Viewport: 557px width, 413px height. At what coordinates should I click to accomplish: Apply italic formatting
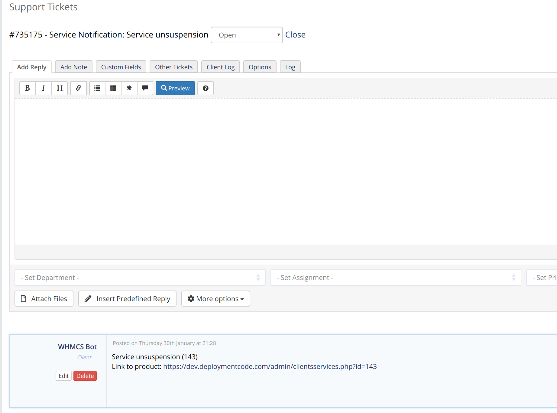click(43, 88)
